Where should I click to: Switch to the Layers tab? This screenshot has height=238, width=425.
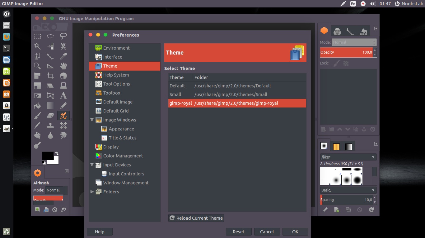coord(324,30)
